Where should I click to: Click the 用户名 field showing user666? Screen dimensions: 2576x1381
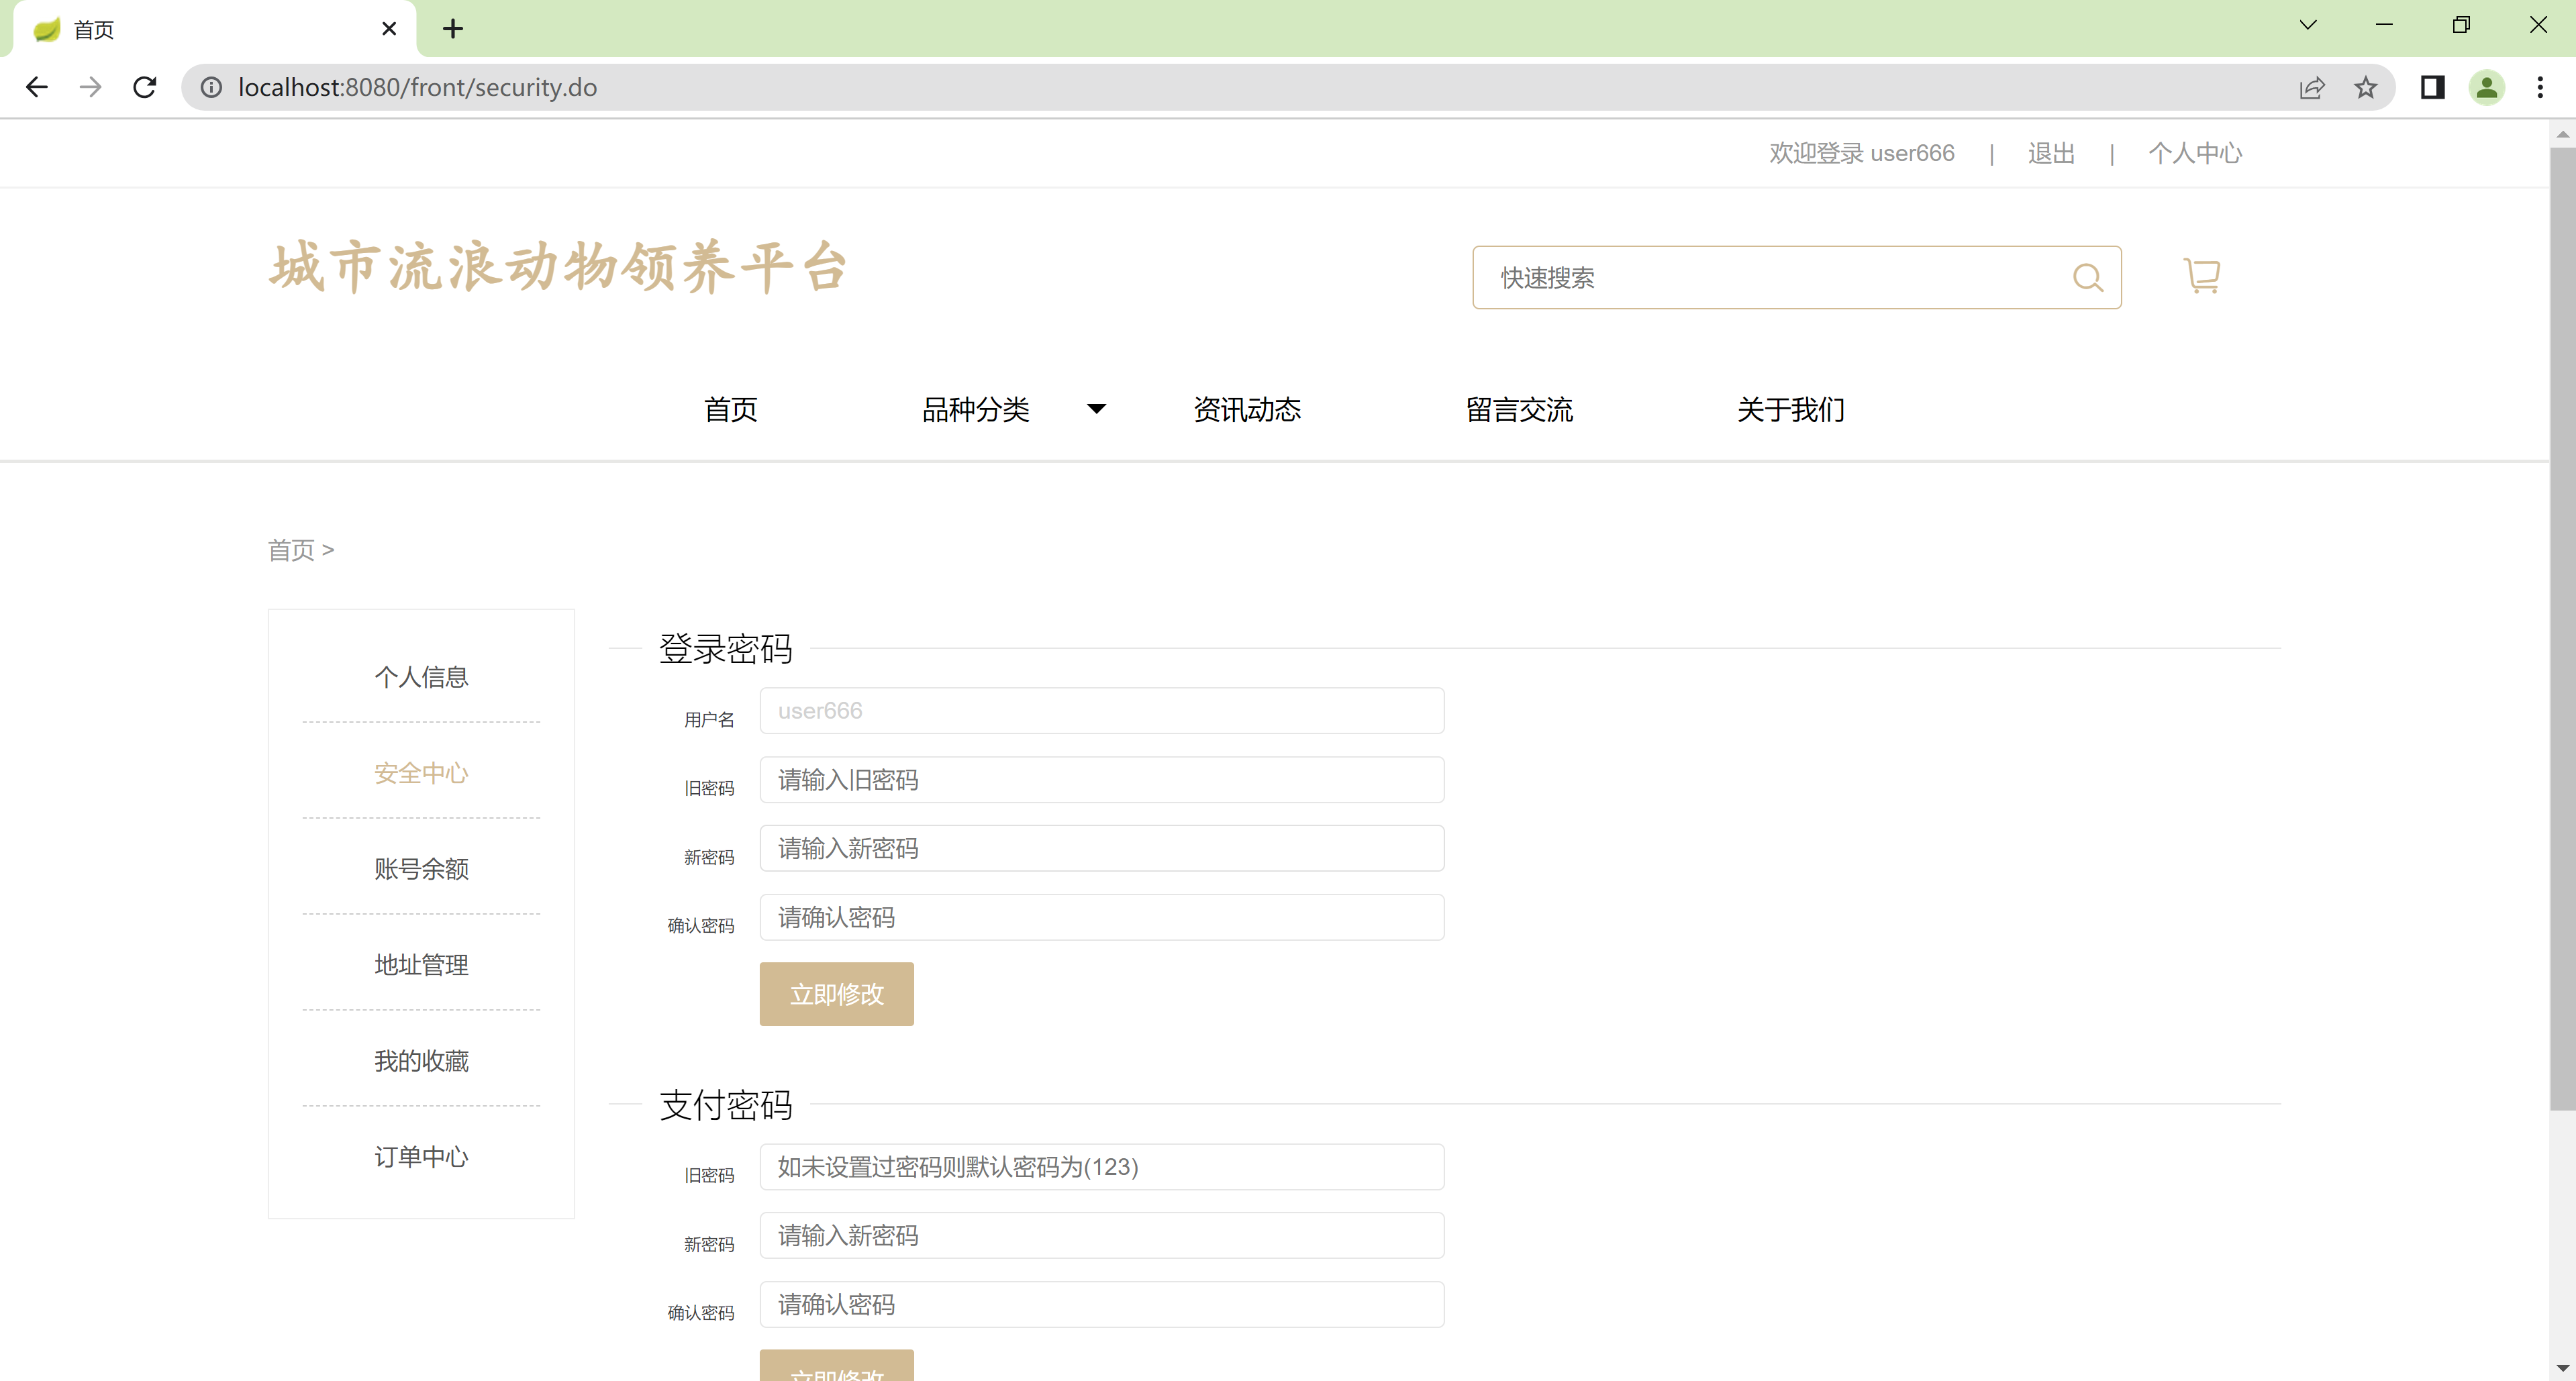click(1102, 711)
